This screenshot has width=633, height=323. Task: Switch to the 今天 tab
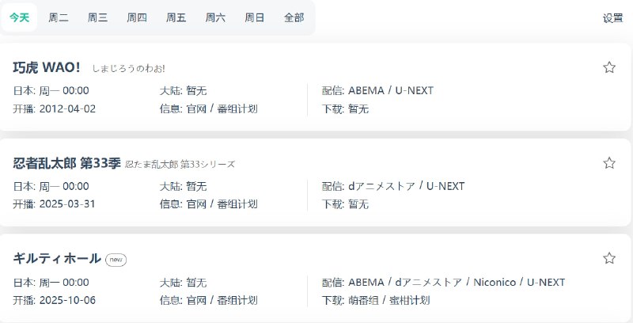coord(19,17)
